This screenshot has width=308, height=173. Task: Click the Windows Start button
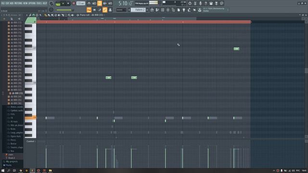[3, 171]
